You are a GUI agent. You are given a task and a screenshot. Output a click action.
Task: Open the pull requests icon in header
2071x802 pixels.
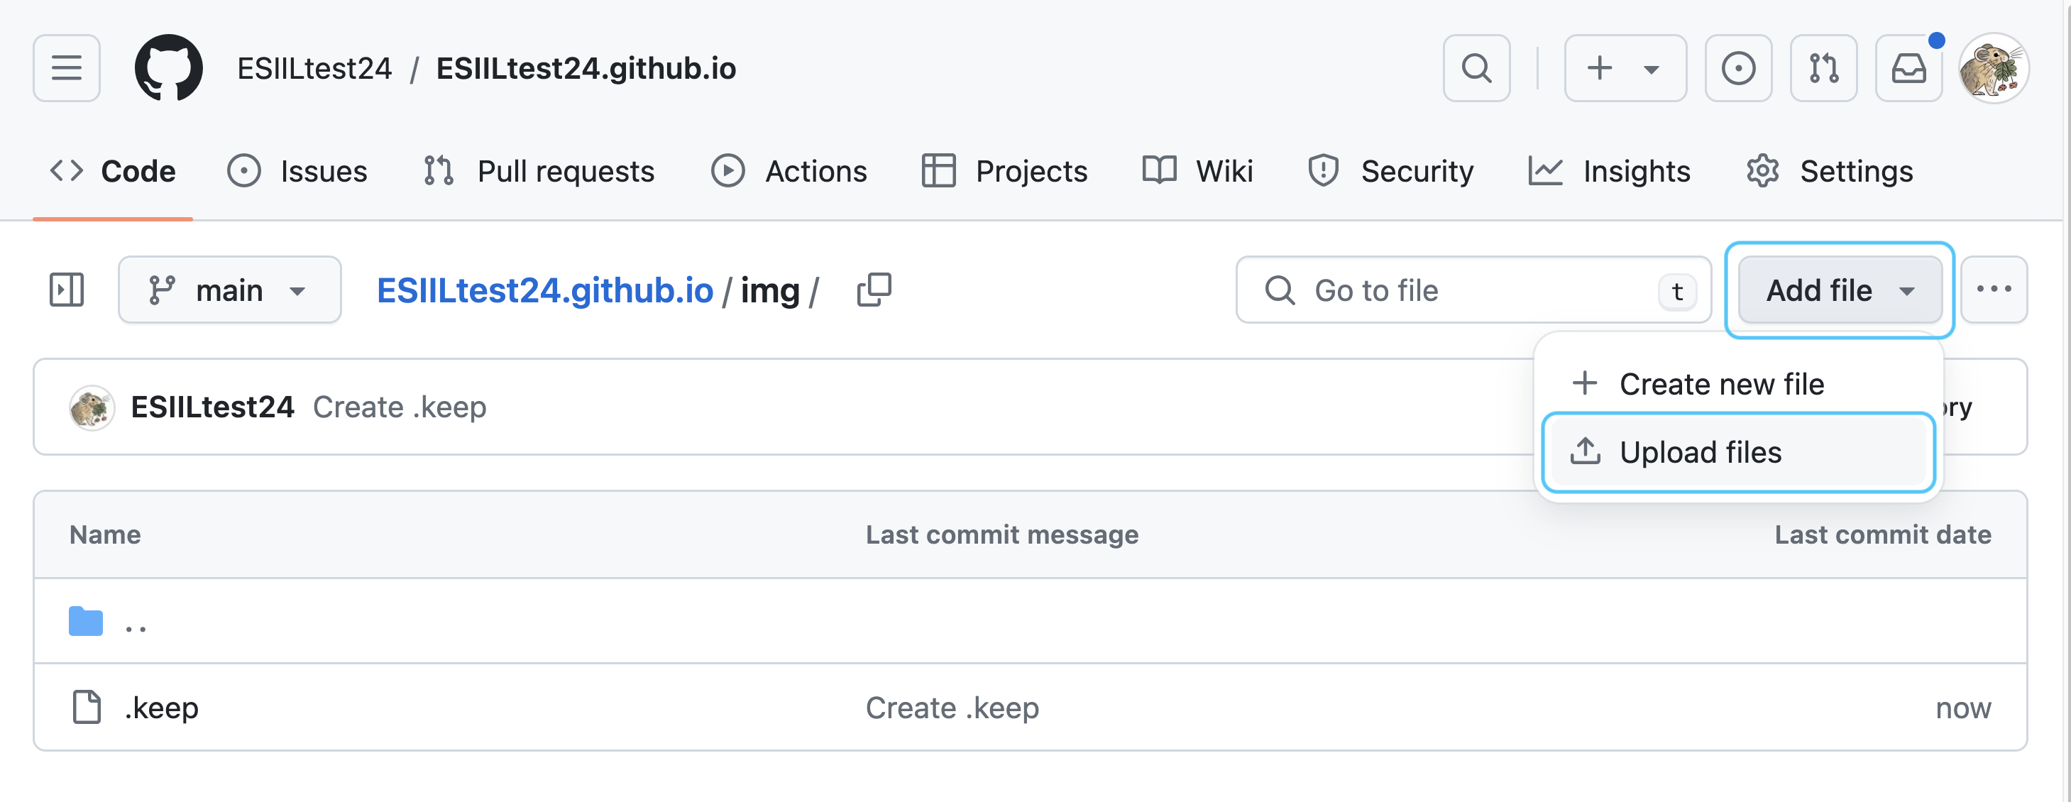point(1823,68)
